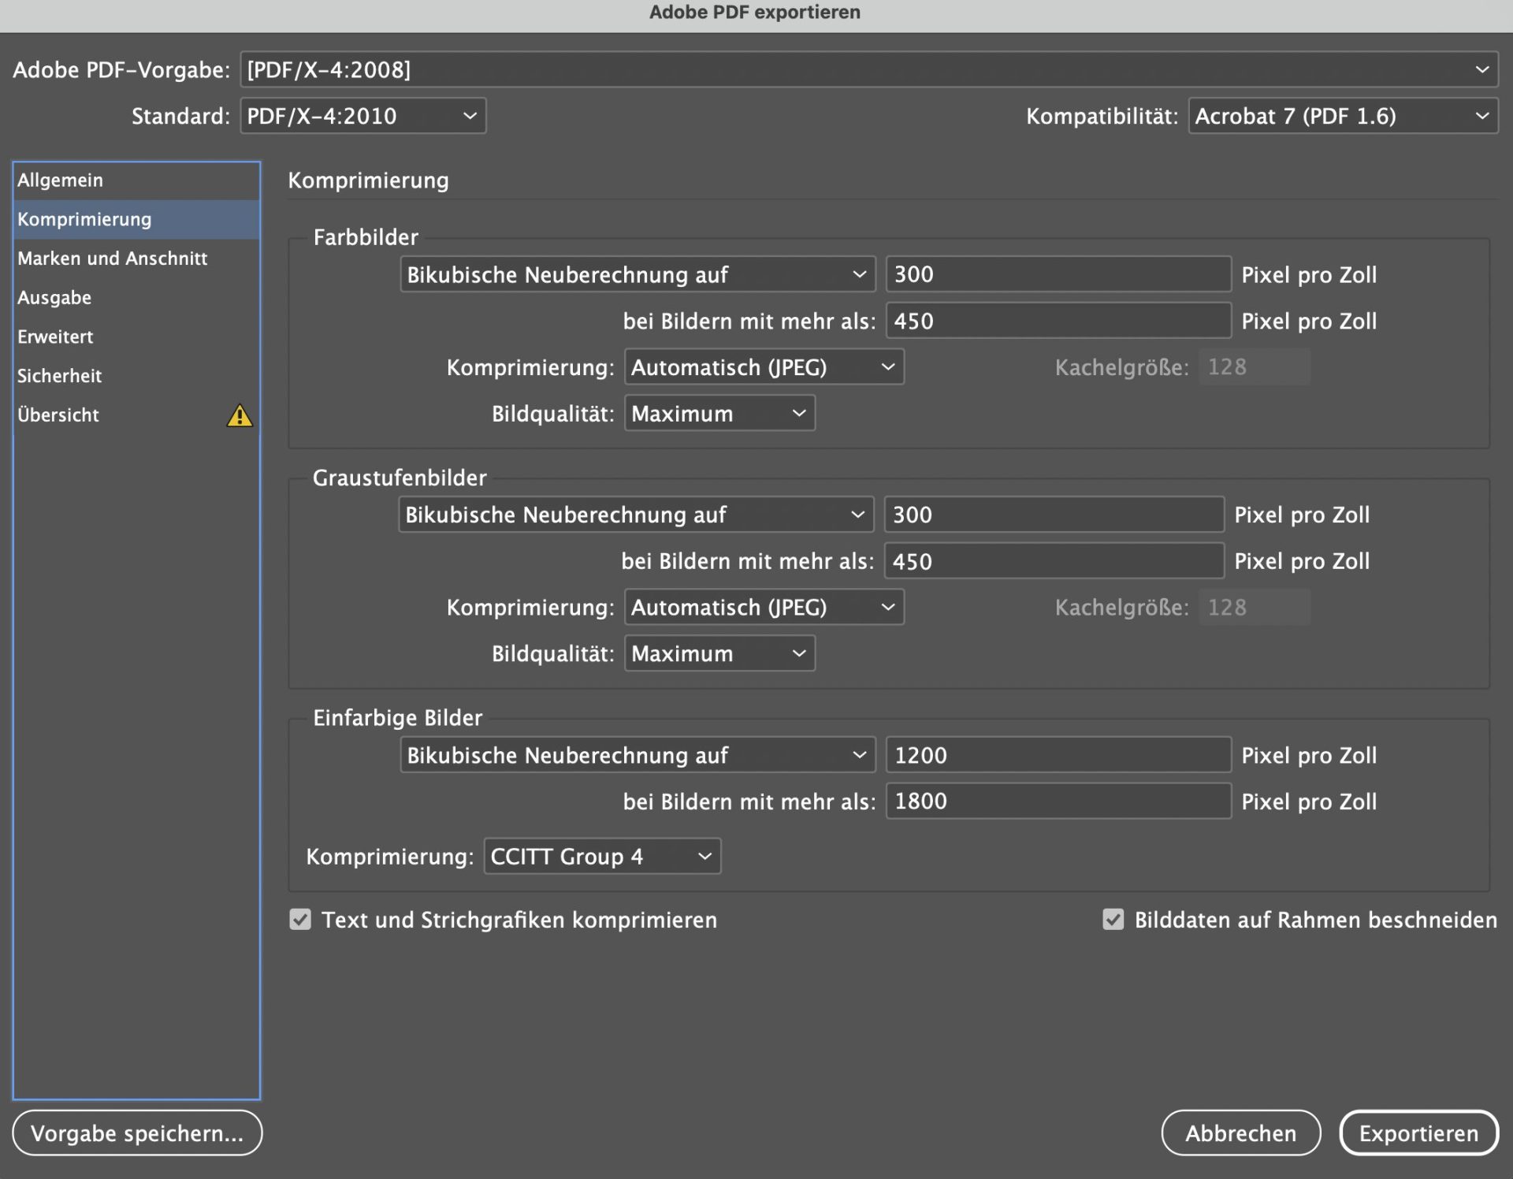Screen dimensions: 1513x1179
Task: Click Einfarbige Bilder 1200 resolution field
Action: coord(1058,755)
